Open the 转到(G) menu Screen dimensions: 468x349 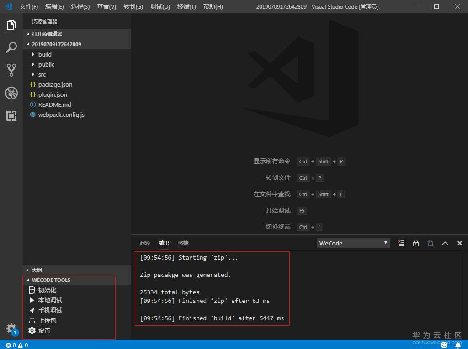pyautogui.click(x=133, y=6)
